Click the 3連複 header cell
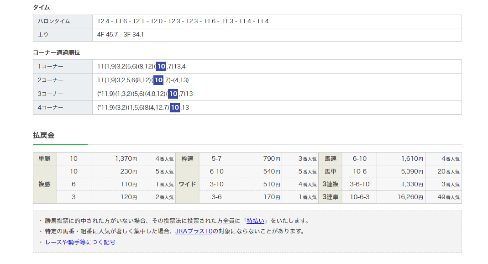The image size is (488, 264). [x=330, y=185]
